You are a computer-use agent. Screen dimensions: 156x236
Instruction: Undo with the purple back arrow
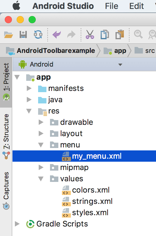coord(57,34)
